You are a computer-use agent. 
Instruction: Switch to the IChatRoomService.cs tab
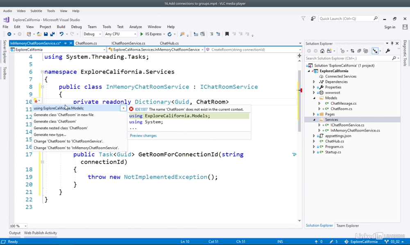tap(128, 43)
